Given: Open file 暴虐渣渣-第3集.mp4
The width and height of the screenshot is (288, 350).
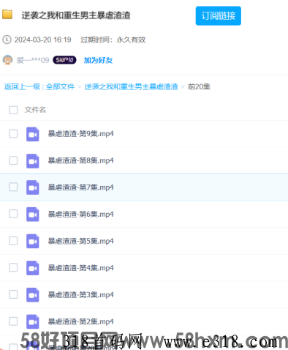Looking at the screenshot, I should click(81, 295).
